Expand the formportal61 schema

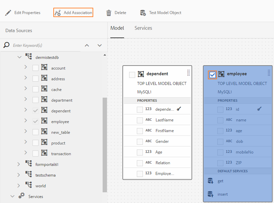click(x=19, y=164)
